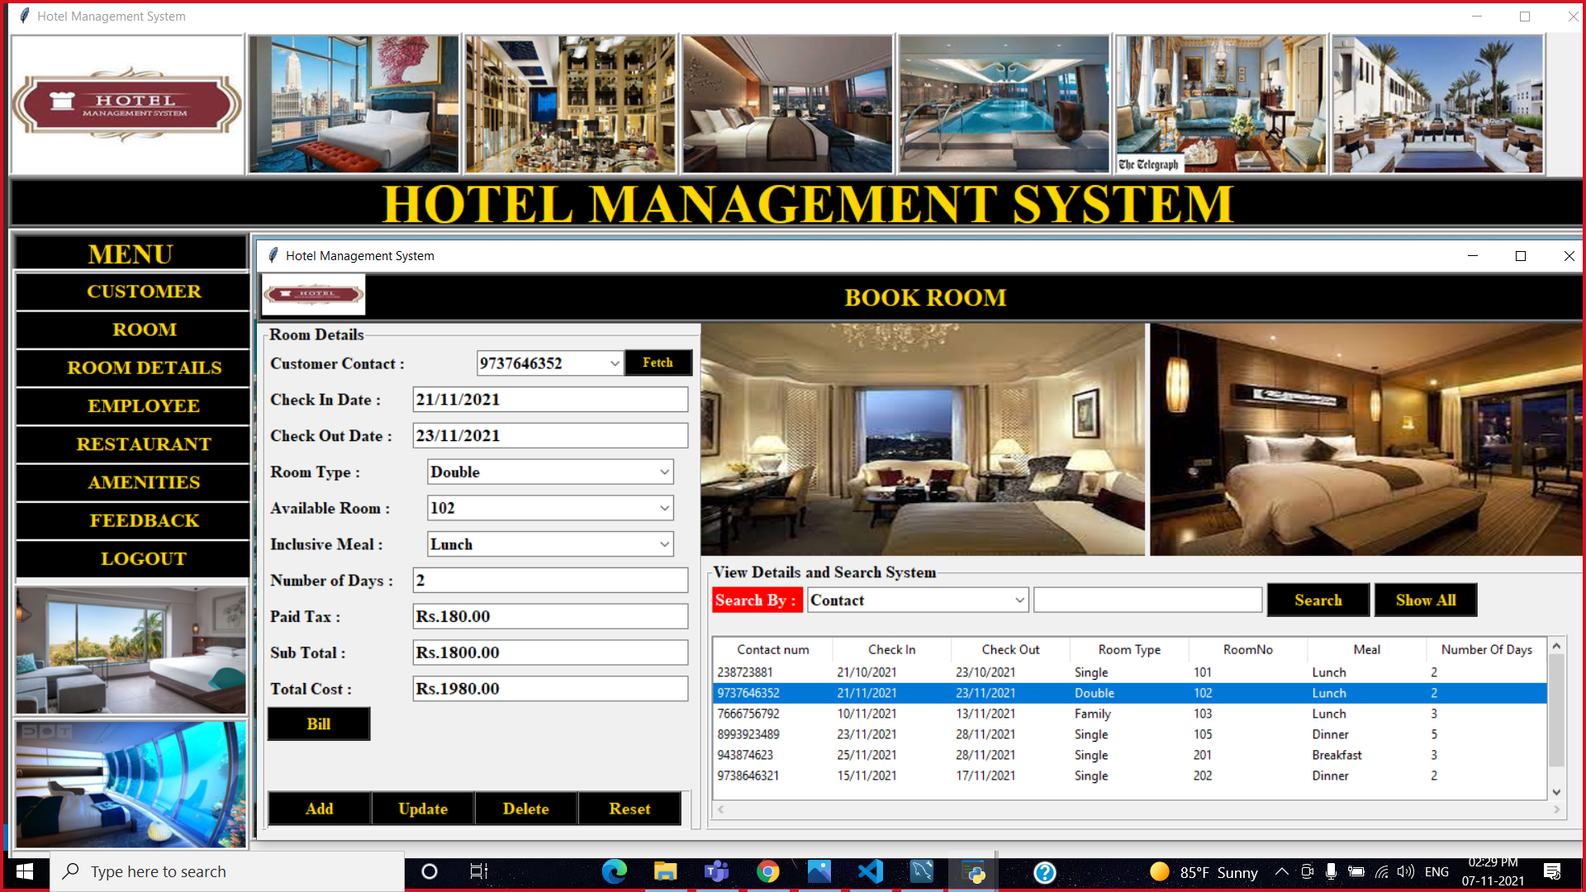The width and height of the screenshot is (1586, 892).
Task: Expand the Inclusive Meal dropdown
Action: pyautogui.click(x=664, y=543)
